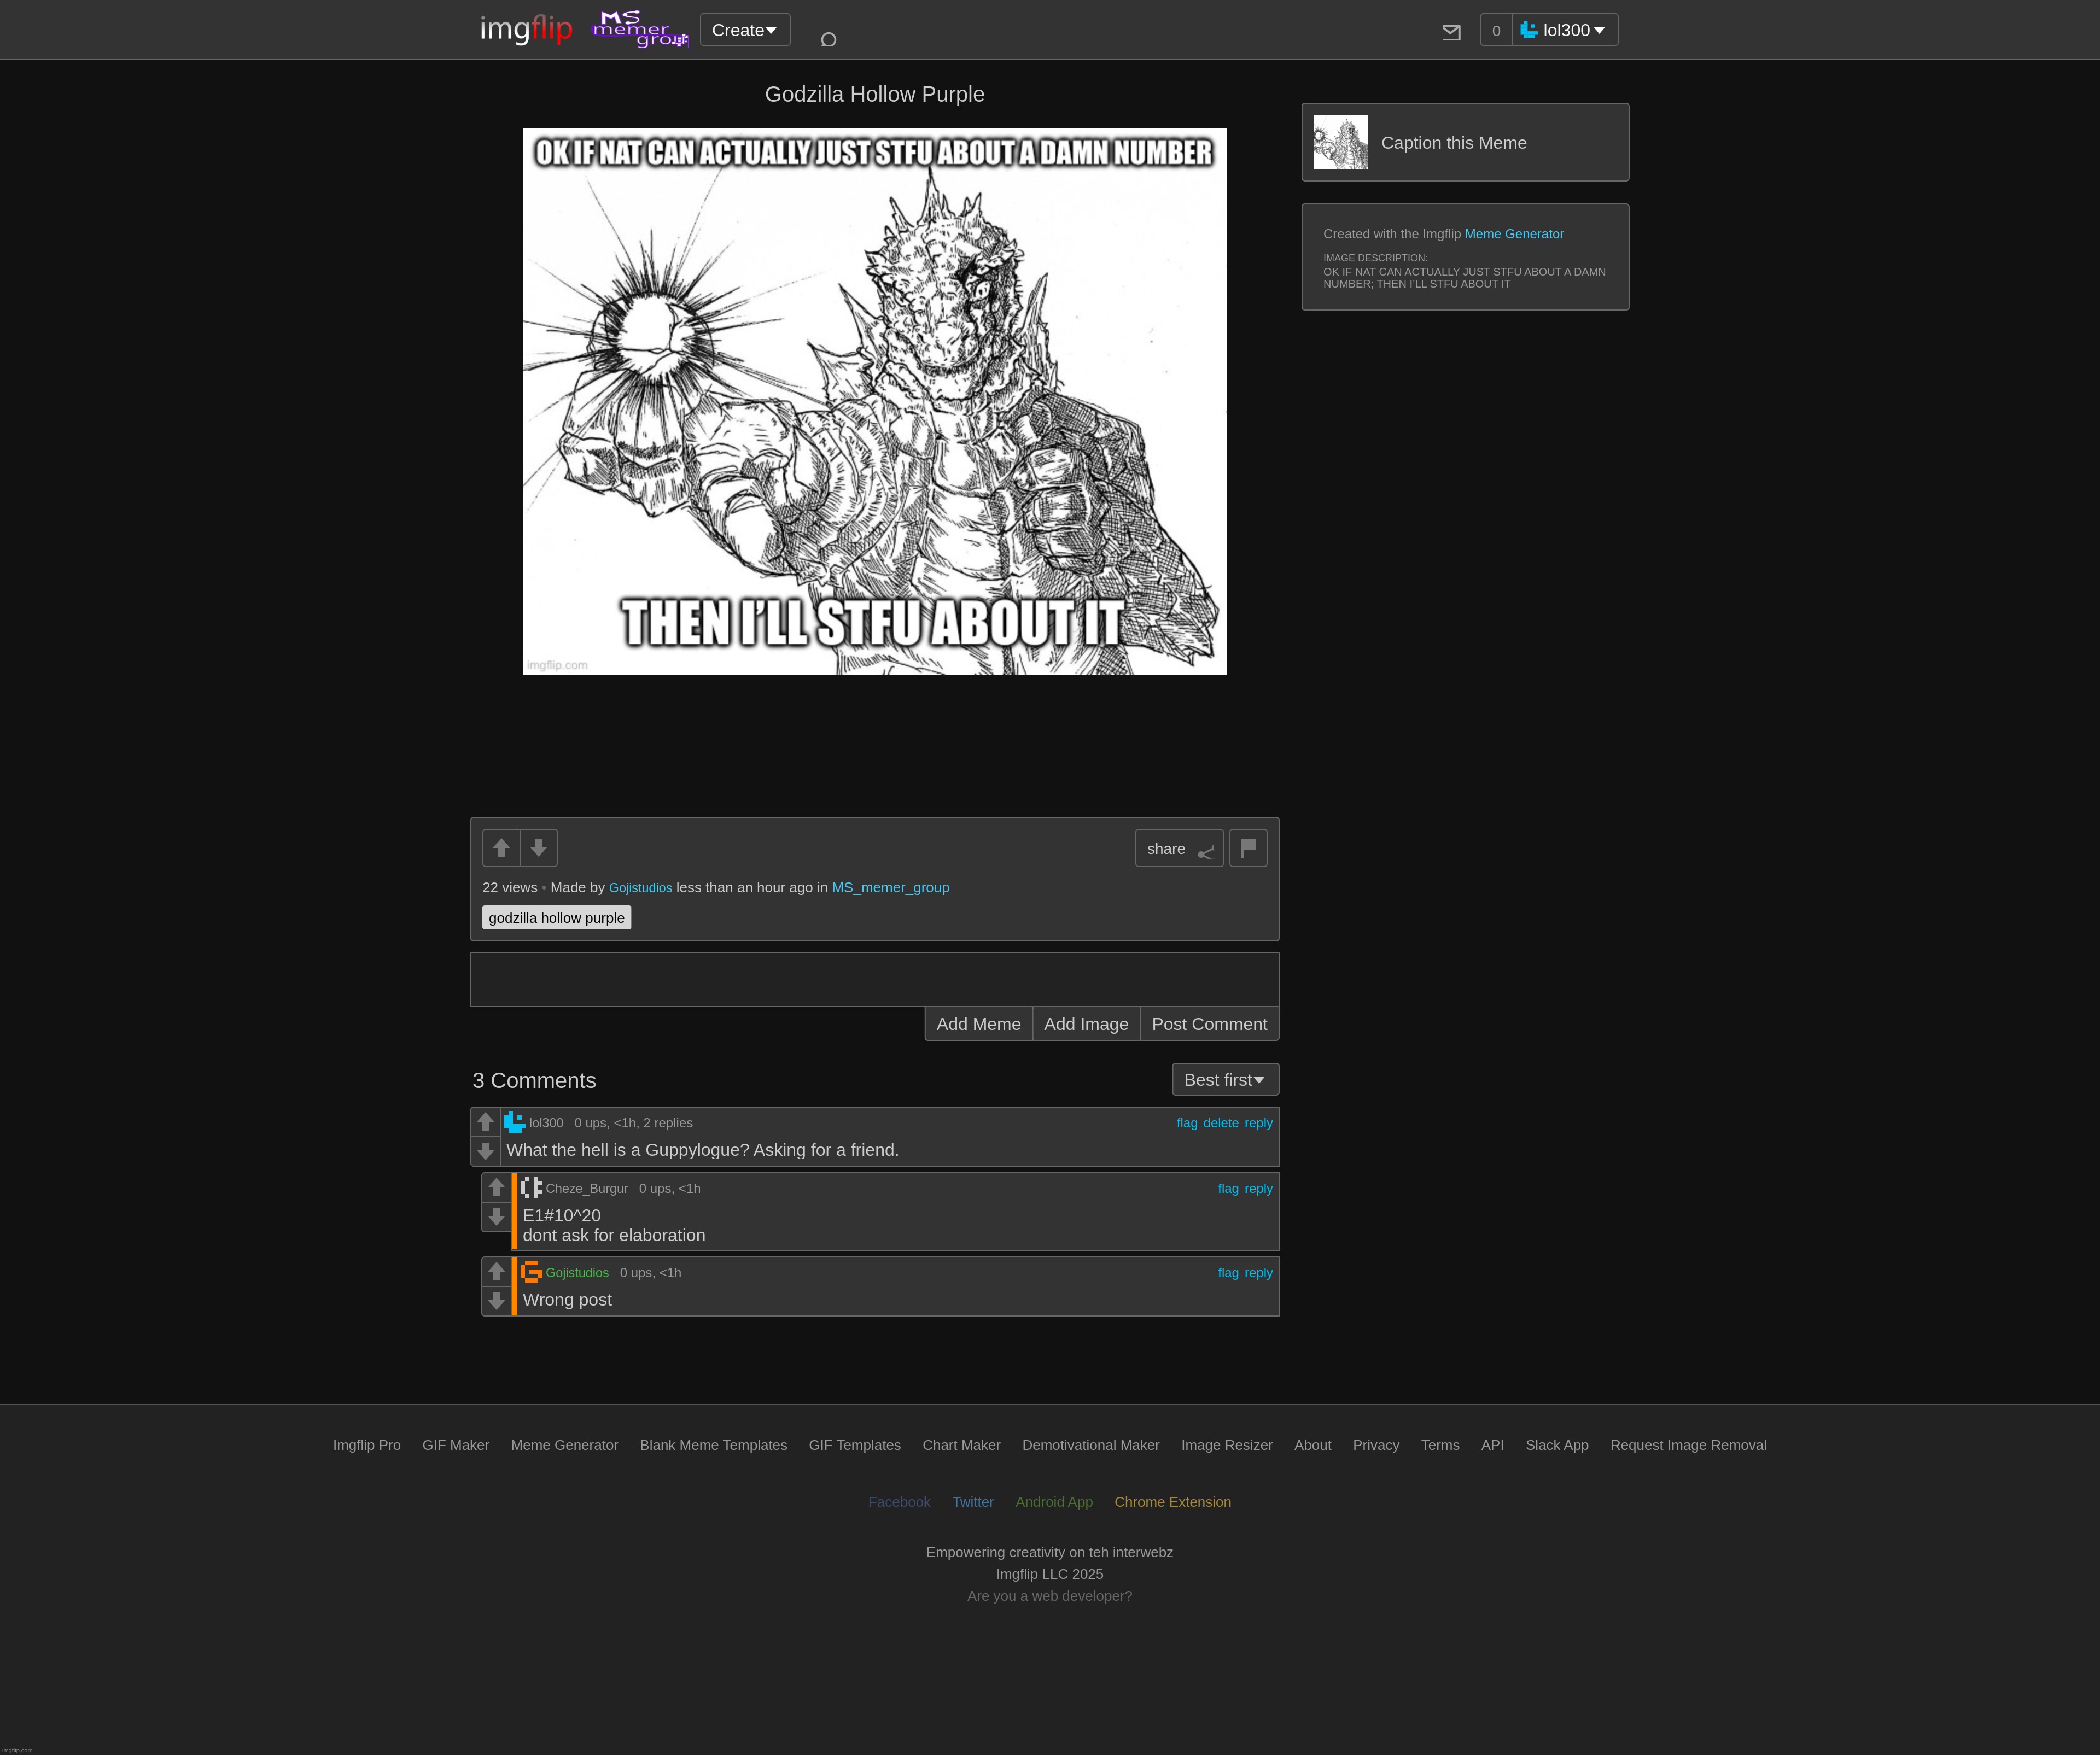The image size is (2100, 1755).
Task: Open Image Resizer footer link
Action: (1227, 1445)
